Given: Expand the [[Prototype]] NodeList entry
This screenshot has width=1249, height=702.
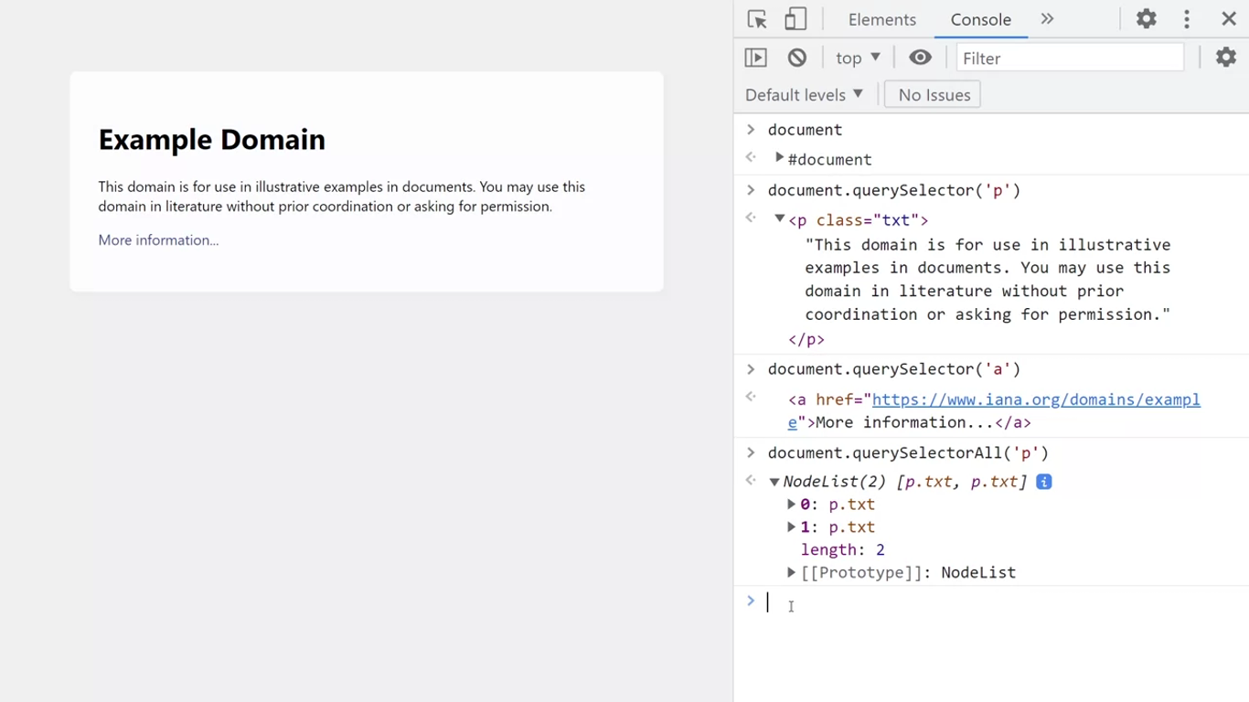Looking at the screenshot, I should coord(791,573).
